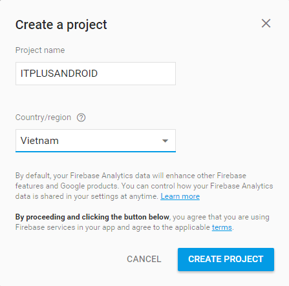The width and height of the screenshot is (289, 286).
Task: Click the CANCEL button
Action: (x=144, y=259)
